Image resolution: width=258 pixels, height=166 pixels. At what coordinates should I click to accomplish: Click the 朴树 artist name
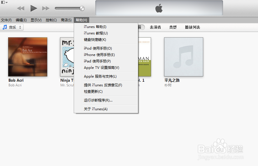168,85
